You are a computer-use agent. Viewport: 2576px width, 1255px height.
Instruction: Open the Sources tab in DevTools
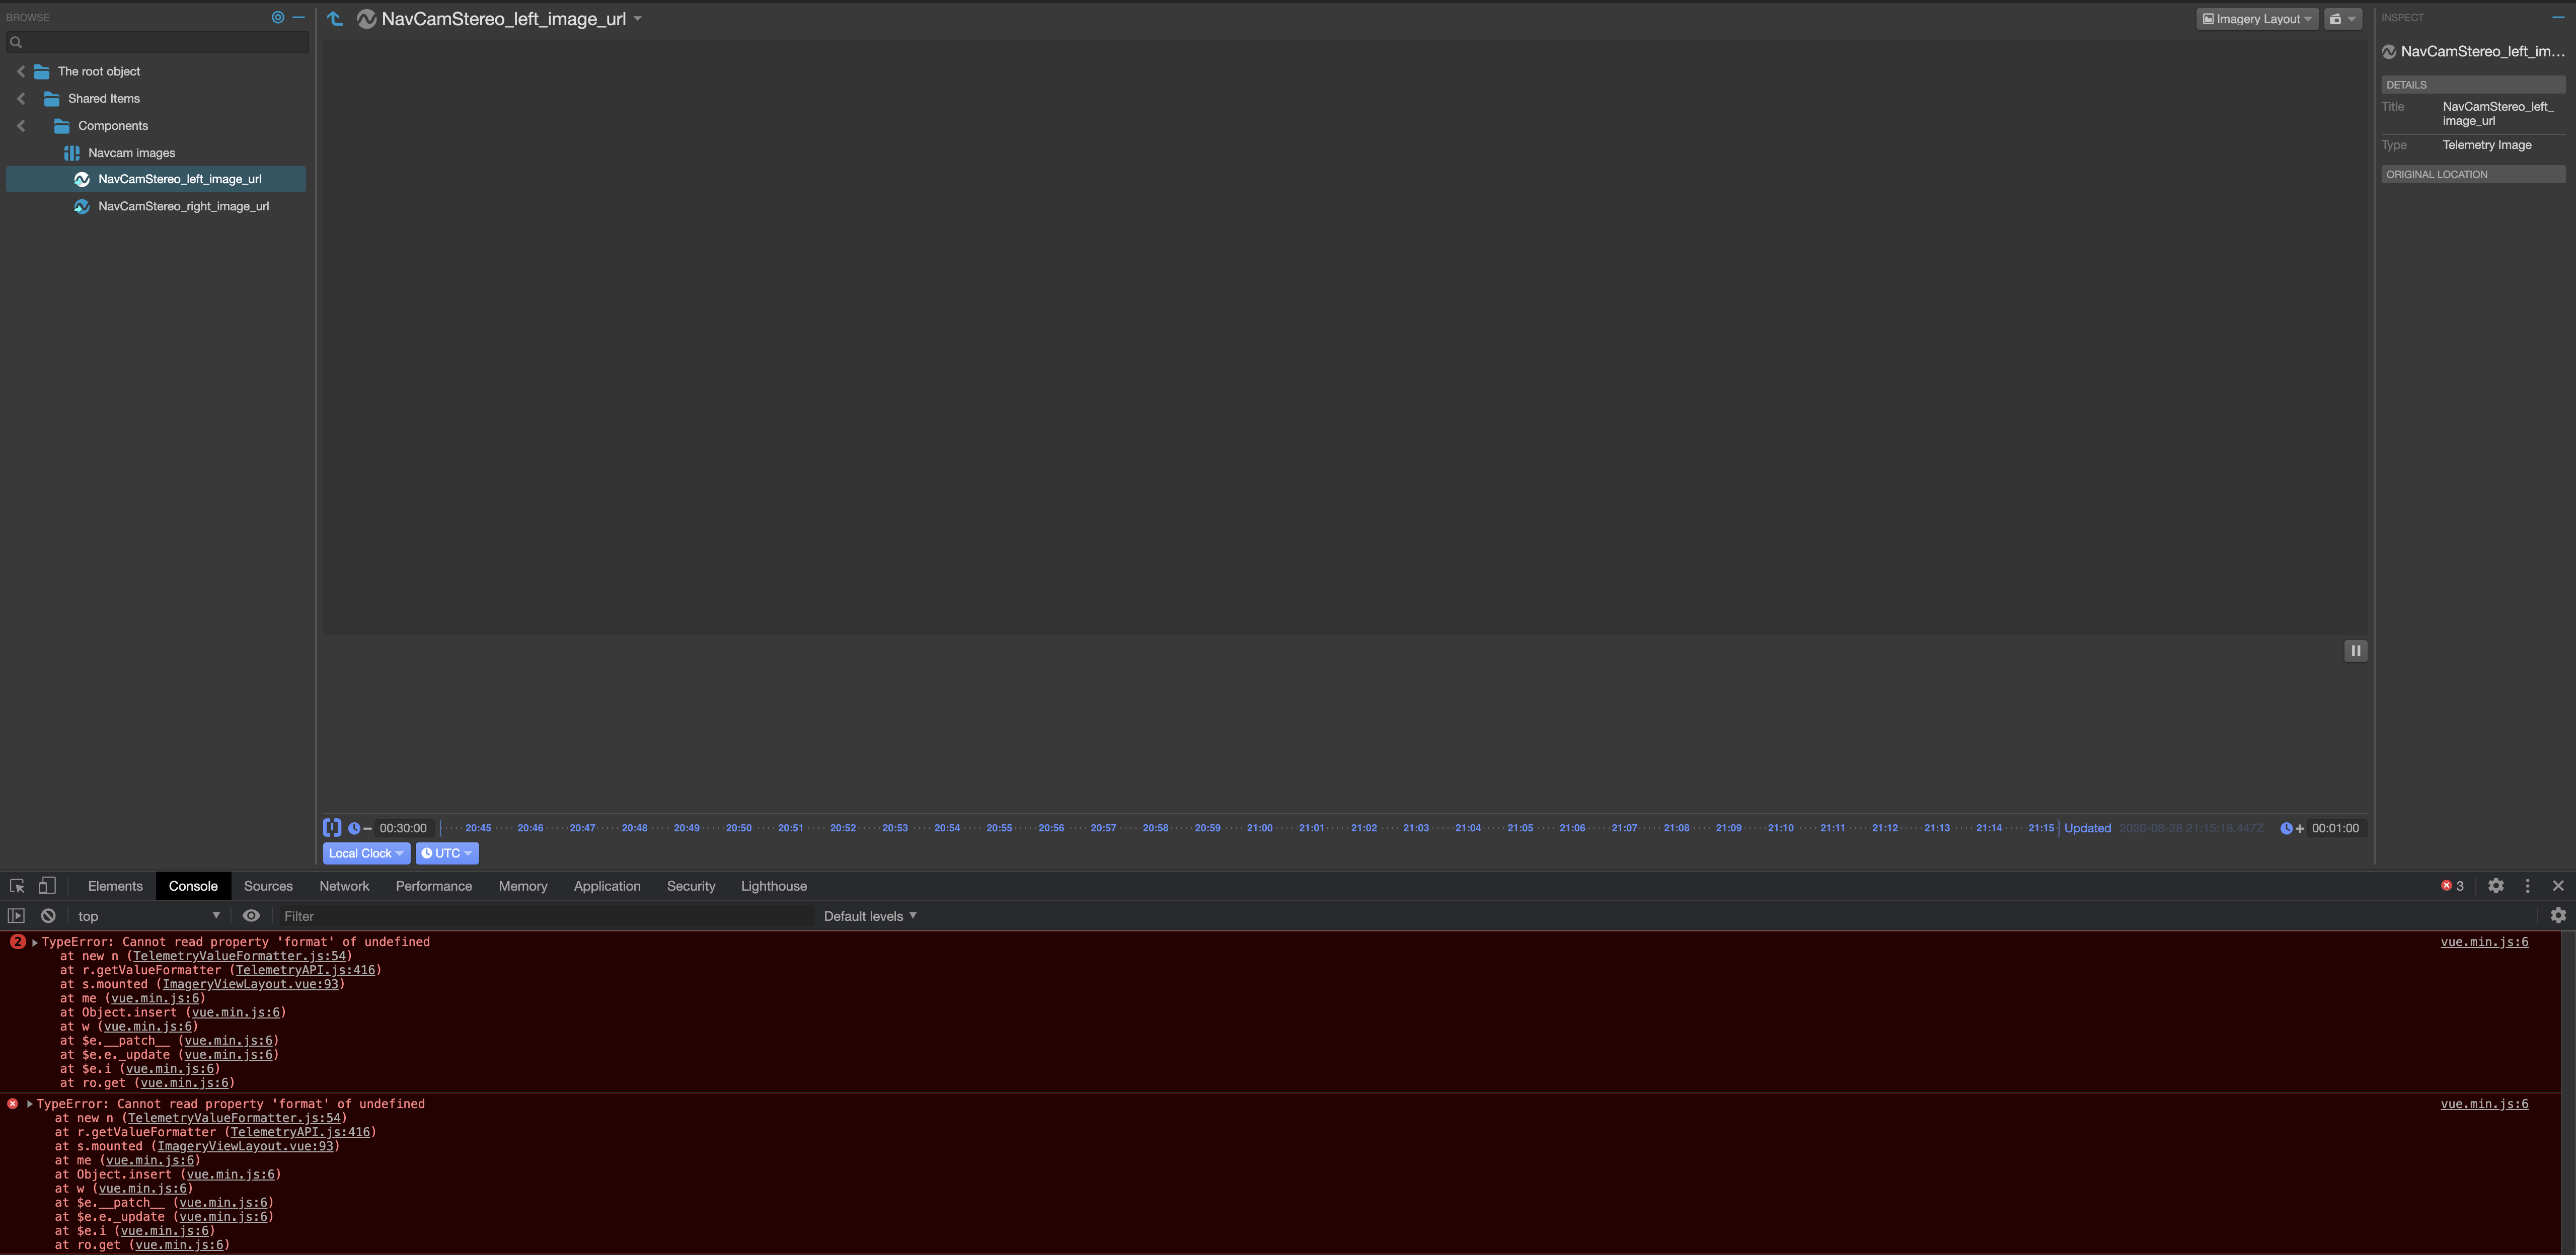point(268,886)
